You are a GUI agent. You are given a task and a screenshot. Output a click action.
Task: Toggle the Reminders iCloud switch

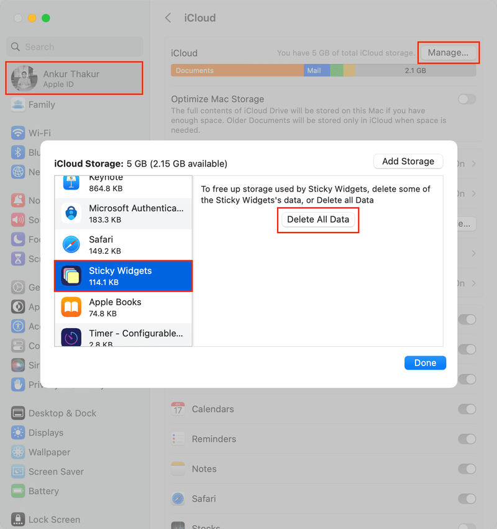tap(467, 439)
